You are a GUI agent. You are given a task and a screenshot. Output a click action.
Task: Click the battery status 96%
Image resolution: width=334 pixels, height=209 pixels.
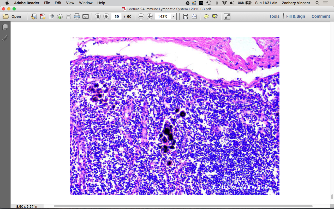click(244, 3)
